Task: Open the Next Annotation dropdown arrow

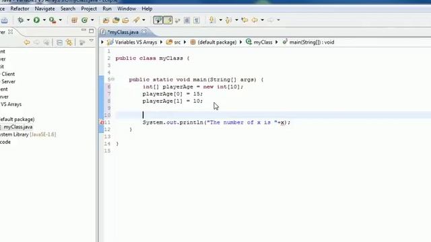Action: click(220, 20)
